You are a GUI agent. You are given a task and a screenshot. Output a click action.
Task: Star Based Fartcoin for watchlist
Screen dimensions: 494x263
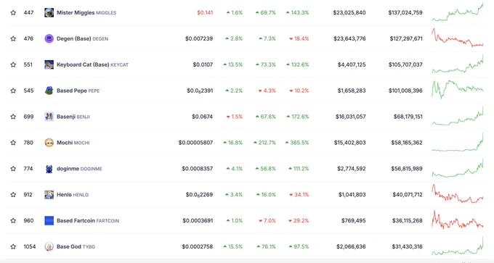tap(13, 220)
